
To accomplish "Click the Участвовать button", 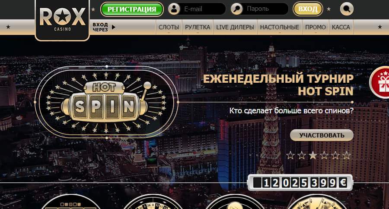I will tap(322, 135).
